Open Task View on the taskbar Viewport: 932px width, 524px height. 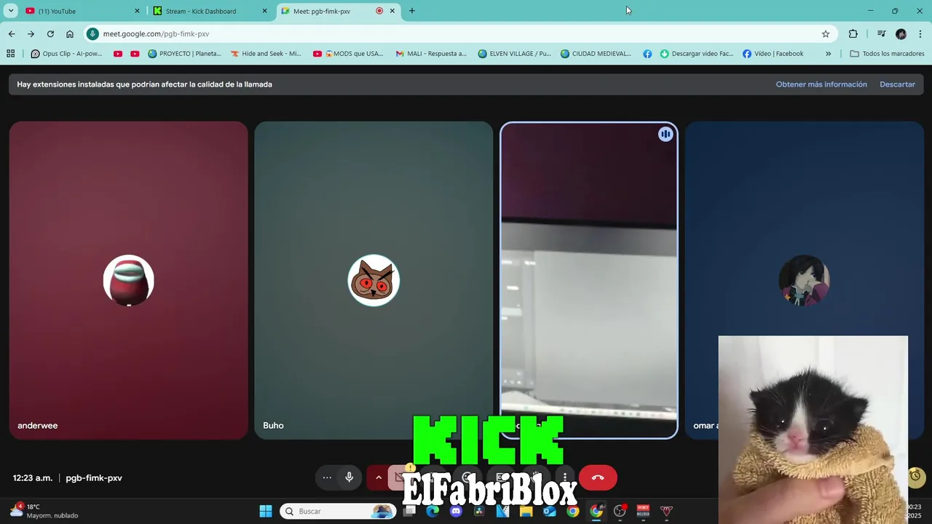(x=409, y=511)
